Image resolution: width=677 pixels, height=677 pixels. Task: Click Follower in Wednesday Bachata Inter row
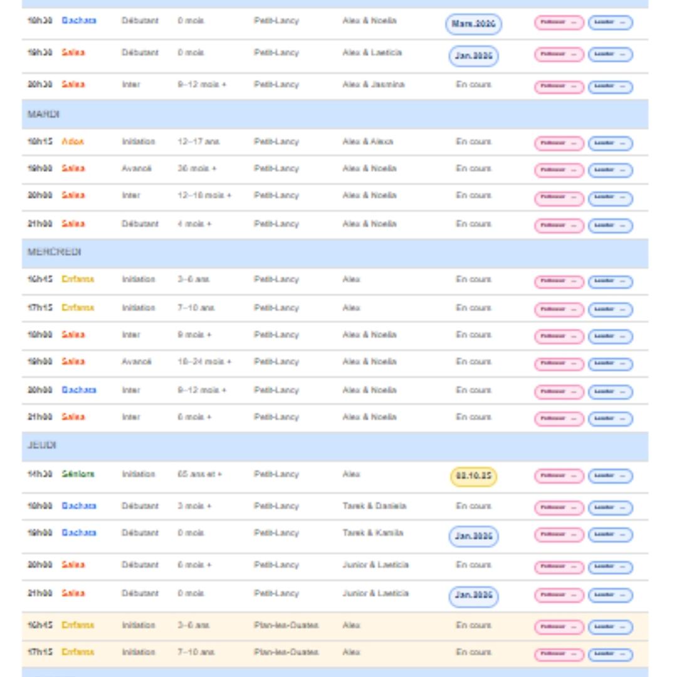(x=559, y=392)
